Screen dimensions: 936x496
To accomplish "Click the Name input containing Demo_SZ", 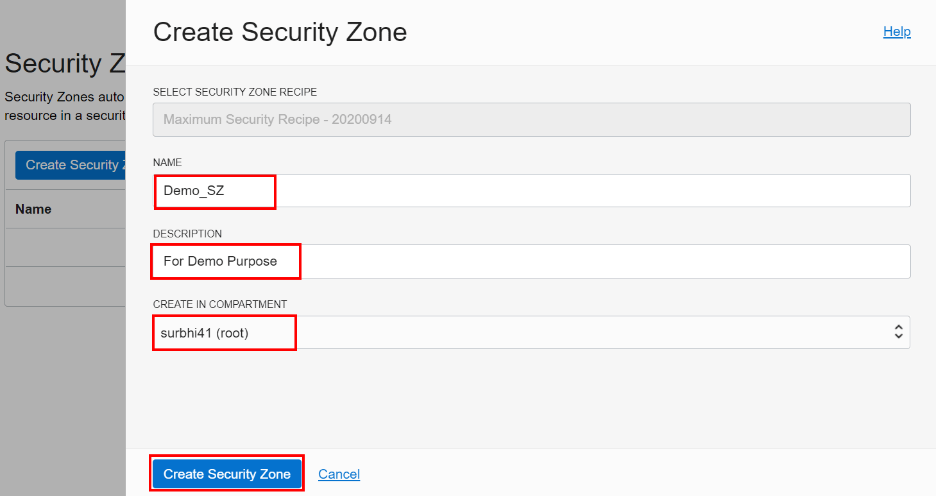I will [215, 191].
